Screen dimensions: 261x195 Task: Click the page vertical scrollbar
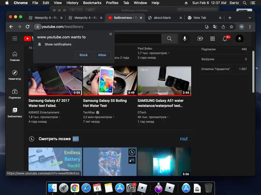pyautogui.click(x=253, y=72)
